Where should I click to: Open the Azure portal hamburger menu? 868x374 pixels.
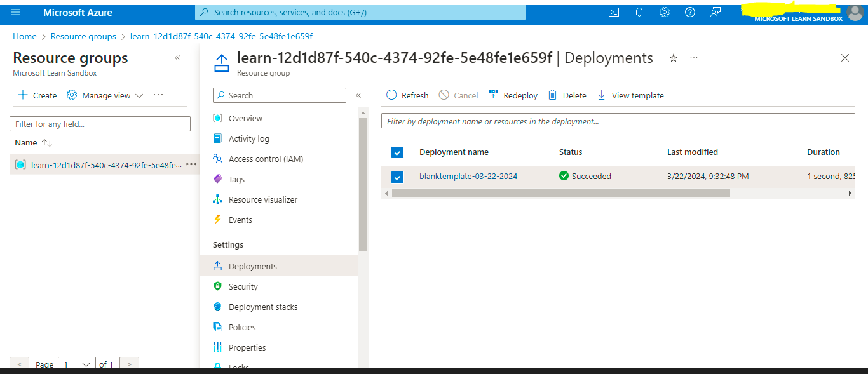click(15, 12)
